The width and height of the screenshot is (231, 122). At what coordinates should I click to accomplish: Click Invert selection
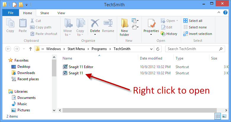click(197, 34)
